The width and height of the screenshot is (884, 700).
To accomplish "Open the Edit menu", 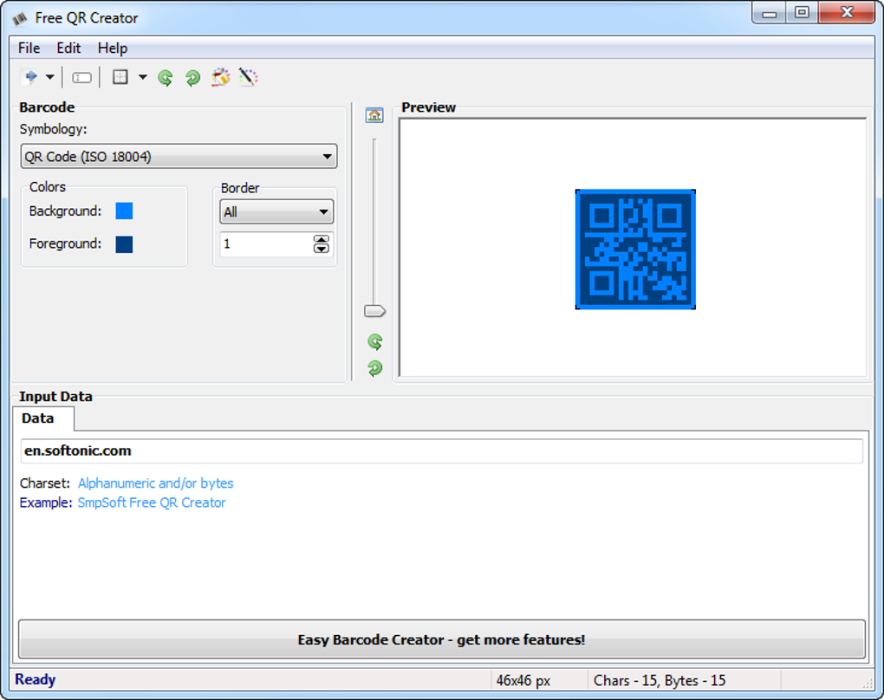I will pyautogui.click(x=68, y=49).
